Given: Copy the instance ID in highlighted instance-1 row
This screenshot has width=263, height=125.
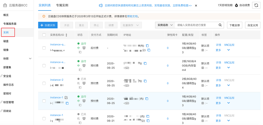Looking at the screenshot, I should tap(67, 103).
